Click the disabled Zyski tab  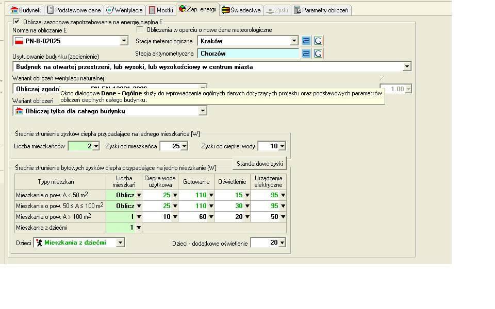[x=277, y=10]
